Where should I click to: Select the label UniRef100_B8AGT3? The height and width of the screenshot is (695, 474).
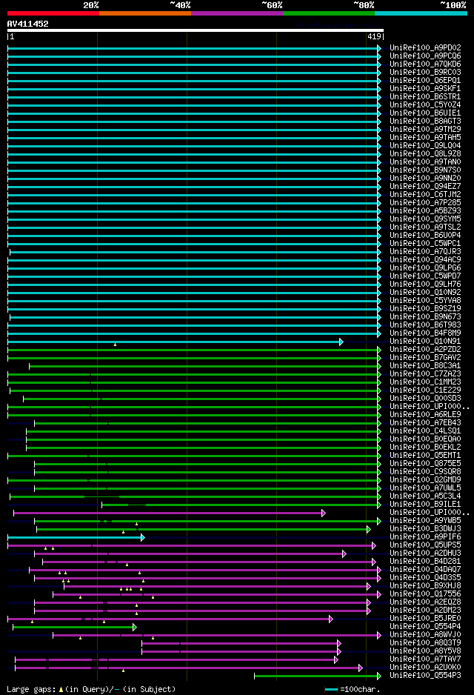point(425,121)
